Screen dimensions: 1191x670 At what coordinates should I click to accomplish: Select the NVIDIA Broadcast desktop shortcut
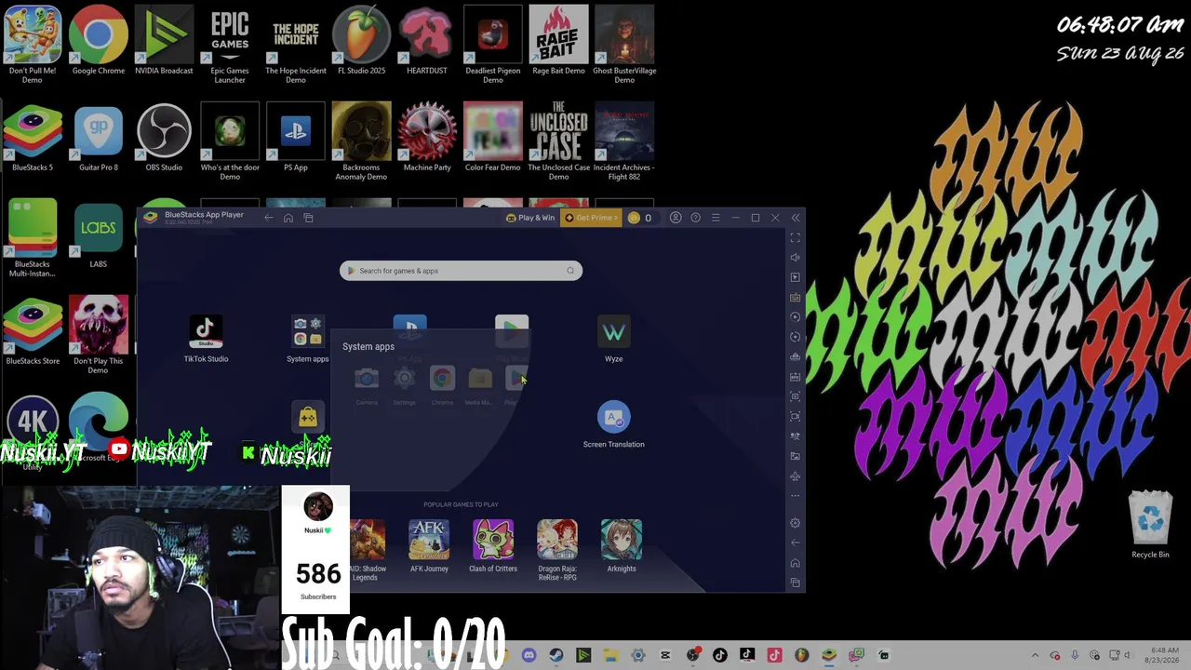[x=164, y=41]
